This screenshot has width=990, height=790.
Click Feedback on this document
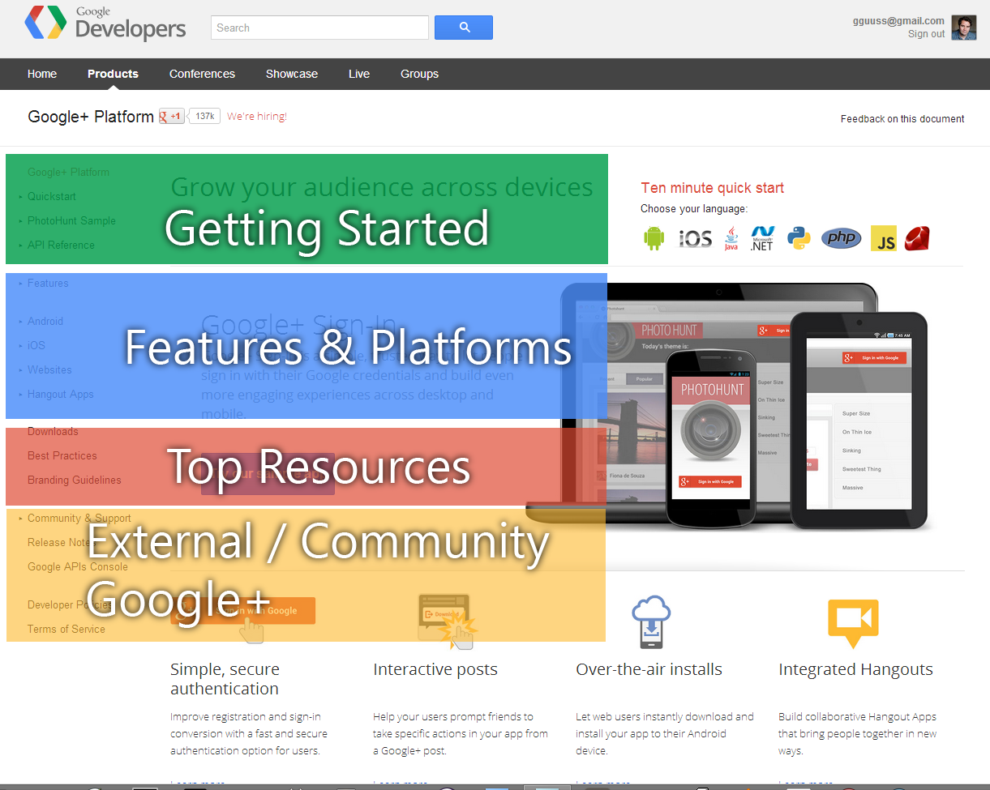902,119
